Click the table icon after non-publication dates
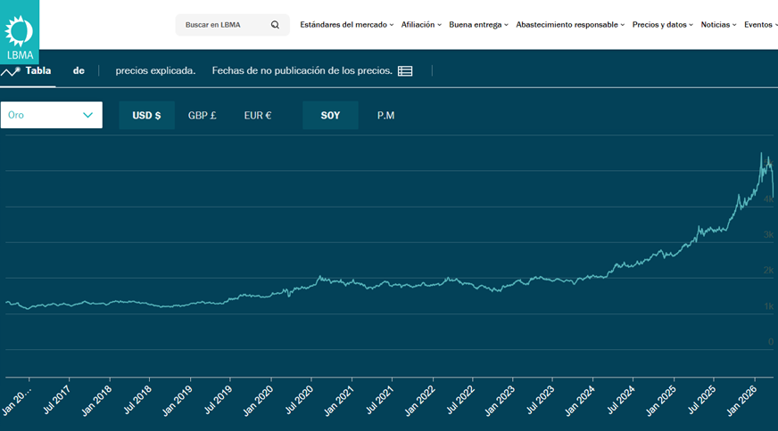 [405, 71]
